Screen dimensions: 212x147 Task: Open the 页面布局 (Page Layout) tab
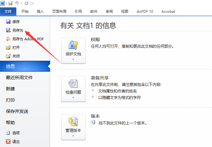(59, 12)
